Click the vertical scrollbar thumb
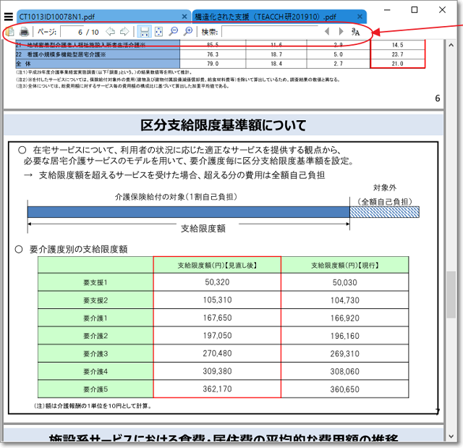This screenshot has width=463, height=448. (x=451, y=295)
